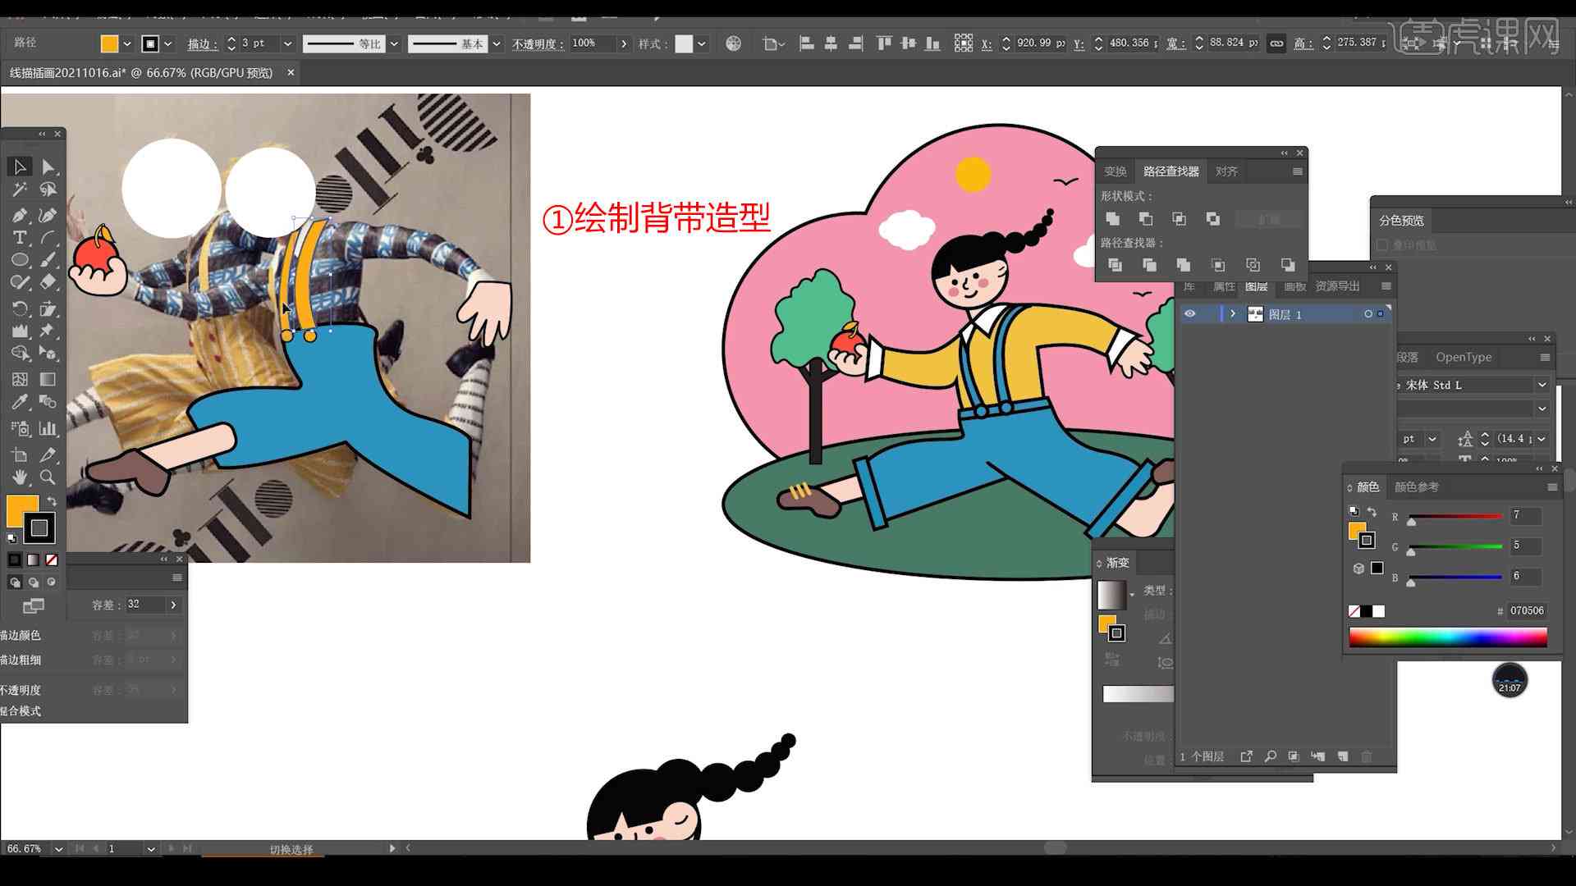Select the Selection tool in the toolbox

(x=20, y=167)
